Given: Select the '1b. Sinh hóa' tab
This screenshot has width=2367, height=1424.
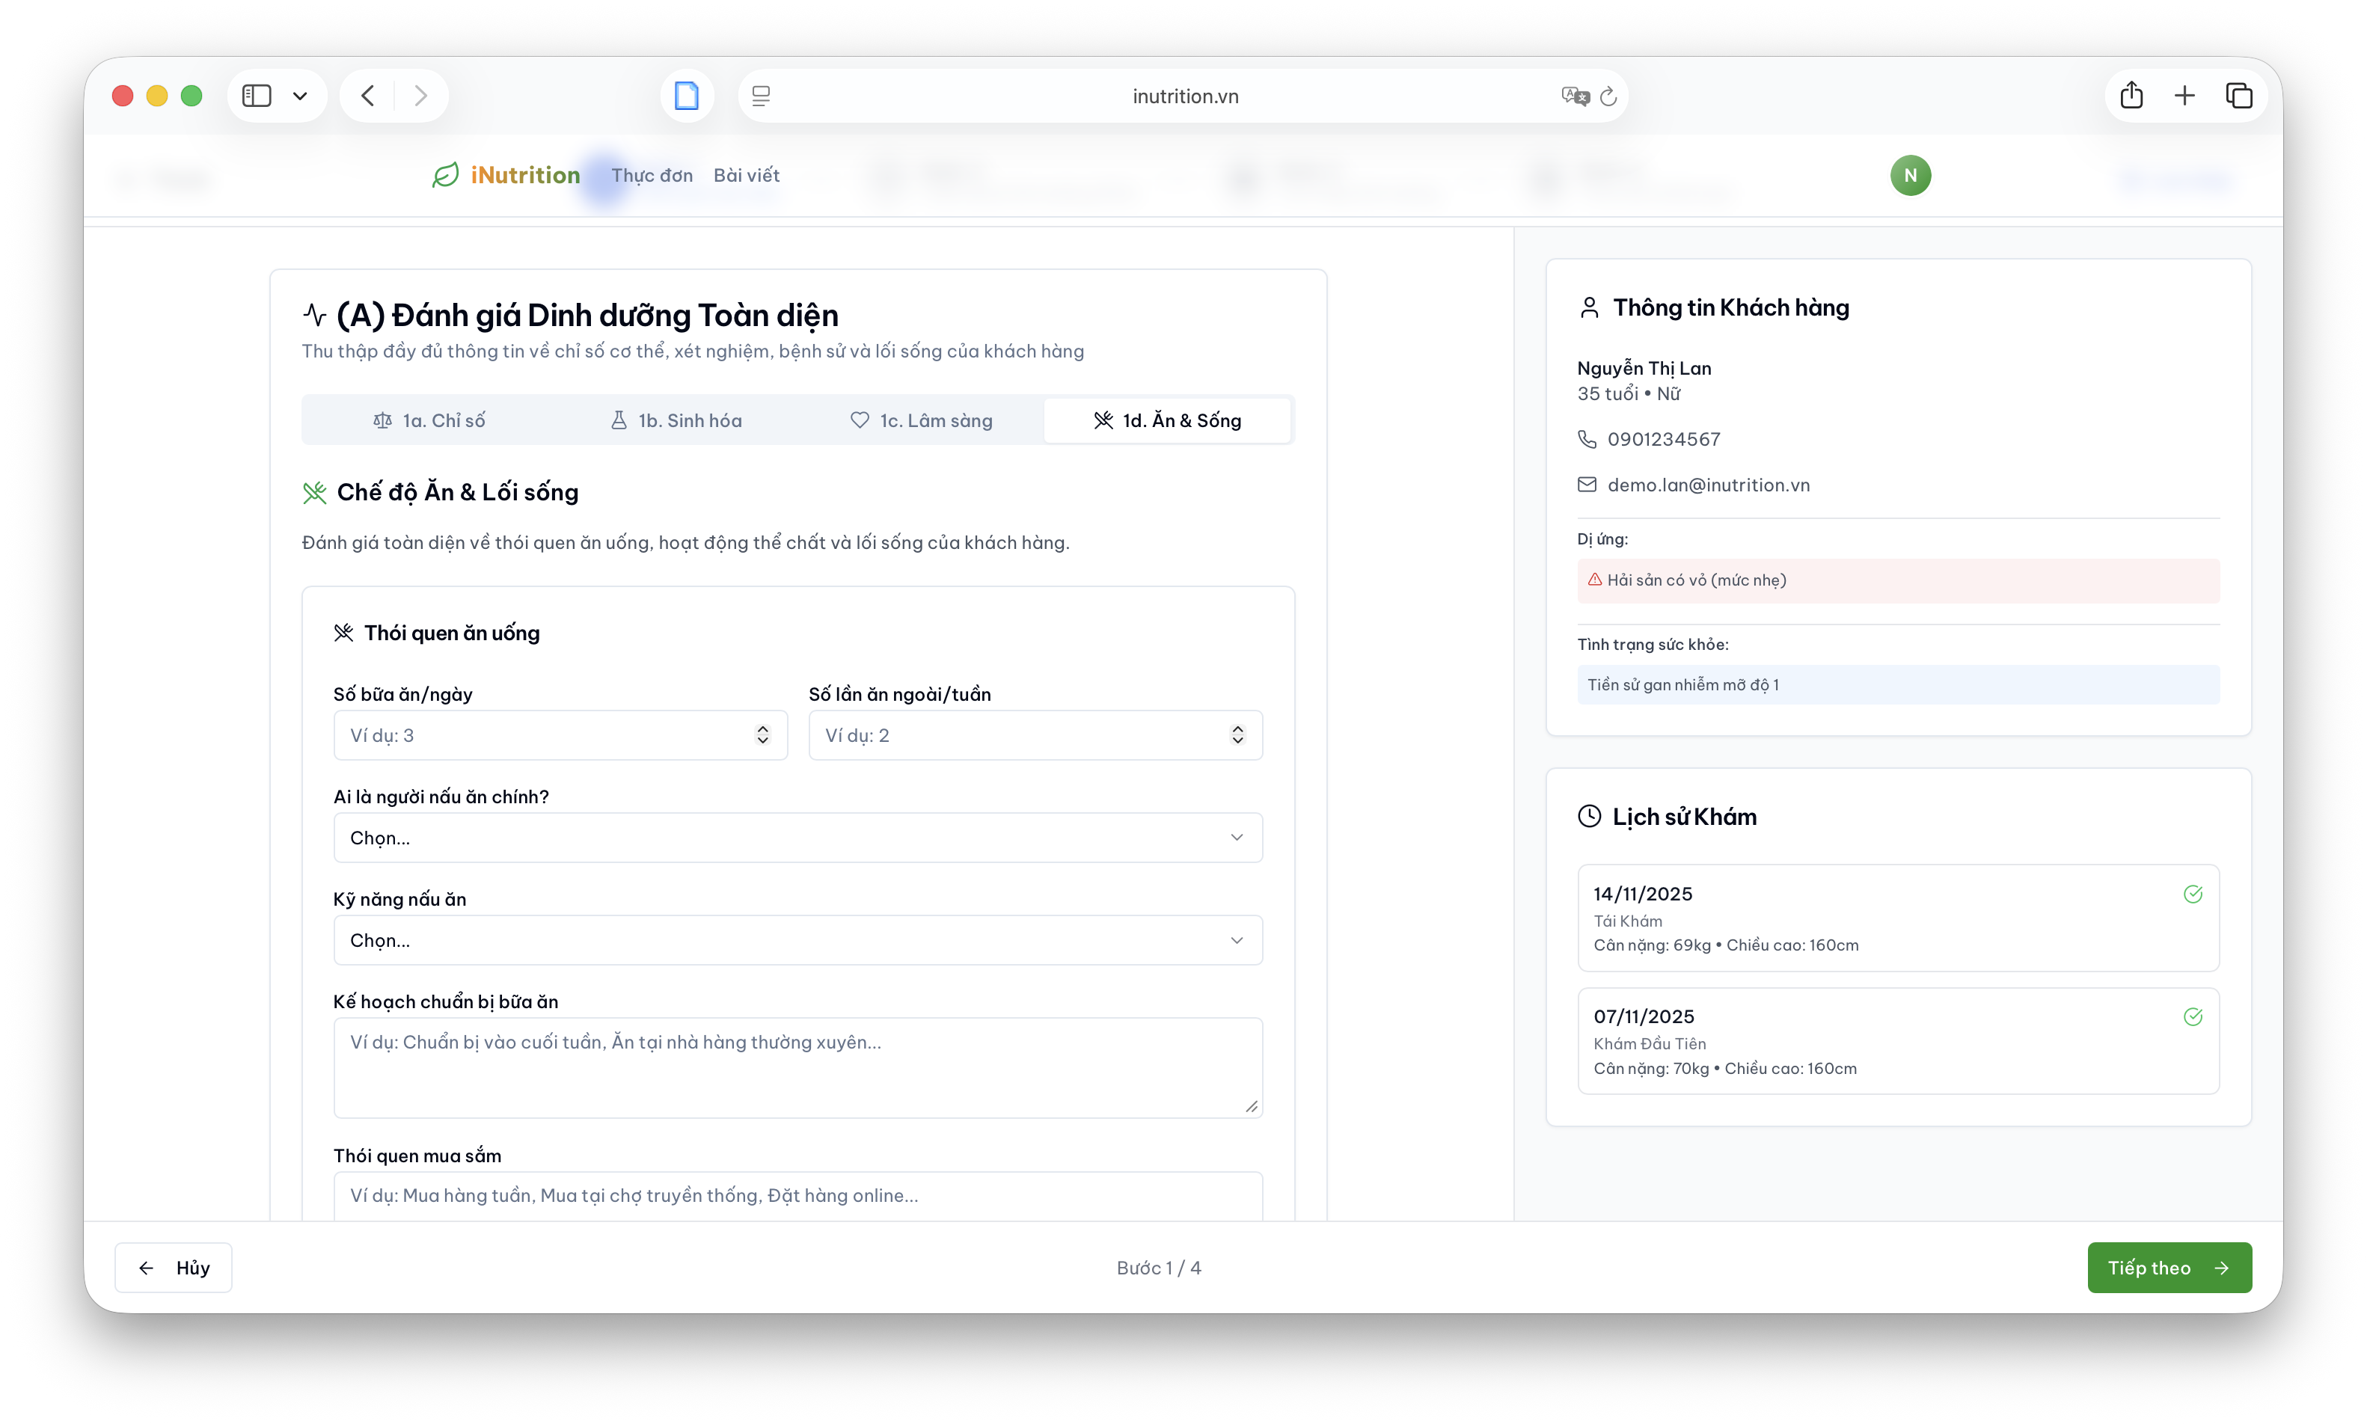Looking at the screenshot, I should (677, 420).
